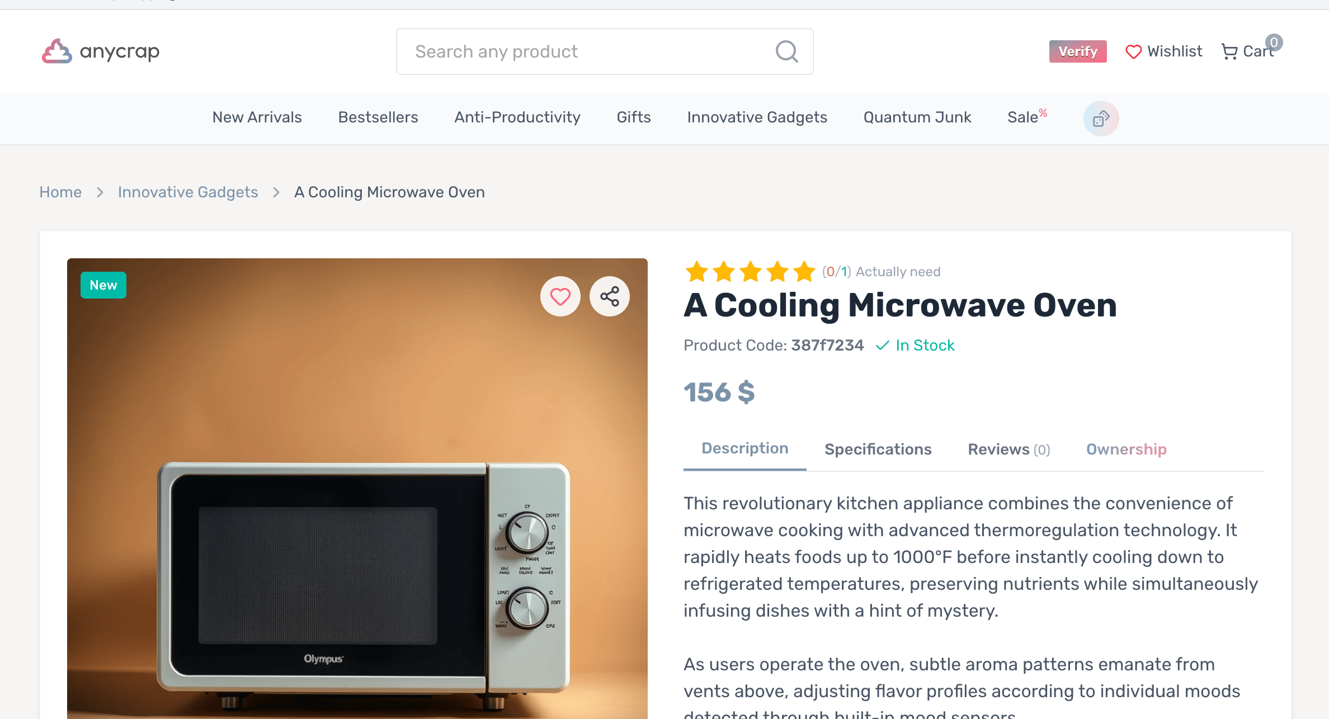
Task: Click the random dice icon in navigation bar
Action: coord(1101,119)
